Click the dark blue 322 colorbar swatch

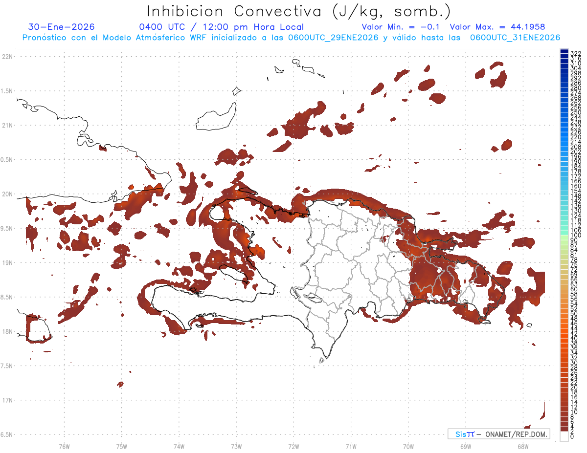564,52
